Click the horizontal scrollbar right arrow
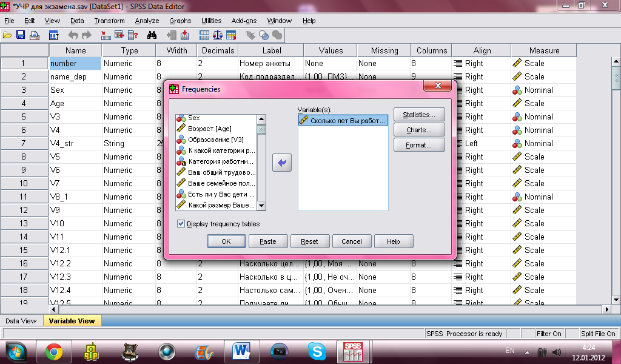This screenshot has width=621, height=364. tap(606, 309)
